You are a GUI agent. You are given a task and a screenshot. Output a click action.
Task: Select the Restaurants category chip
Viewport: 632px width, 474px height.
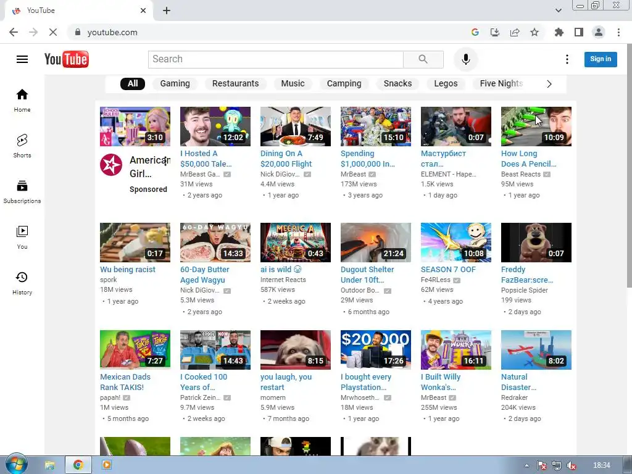pyautogui.click(x=235, y=83)
